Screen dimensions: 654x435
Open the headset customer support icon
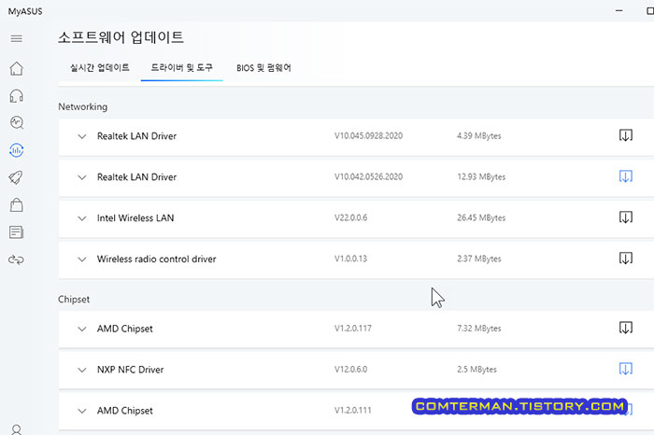click(16, 96)
